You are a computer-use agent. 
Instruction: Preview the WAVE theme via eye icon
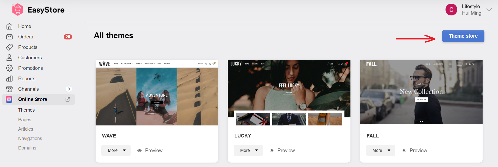[x=140, y=151]
